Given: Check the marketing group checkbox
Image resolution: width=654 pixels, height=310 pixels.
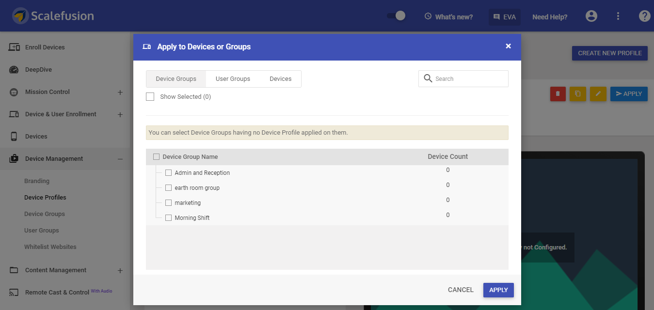Looking at the screenshot, I should click(169, 203).
